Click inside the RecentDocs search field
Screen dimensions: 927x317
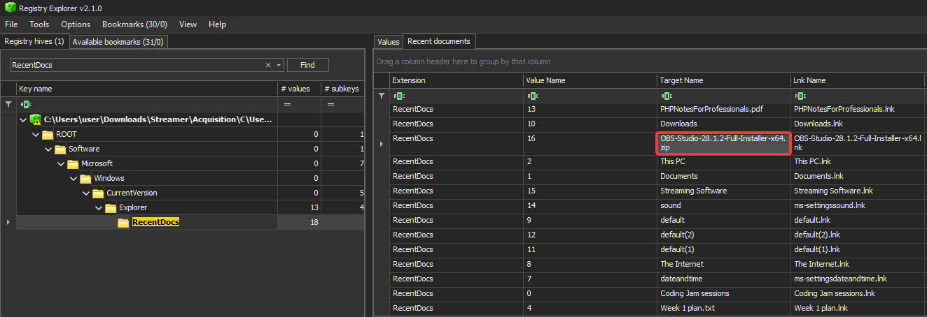pos(133,65)
